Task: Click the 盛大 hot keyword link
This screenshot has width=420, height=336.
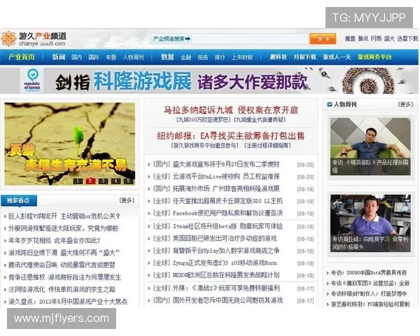Action: pos(389,39)
